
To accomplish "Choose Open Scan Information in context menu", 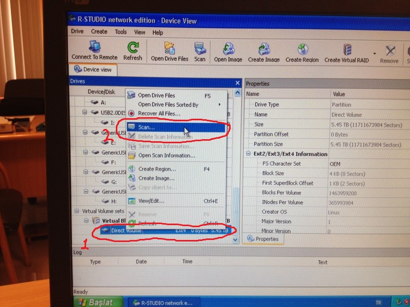I will [176, 156].
